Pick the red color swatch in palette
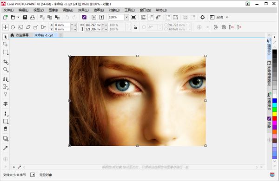The height and width of the screenshot is (181, 279). [x=274, y=118]
